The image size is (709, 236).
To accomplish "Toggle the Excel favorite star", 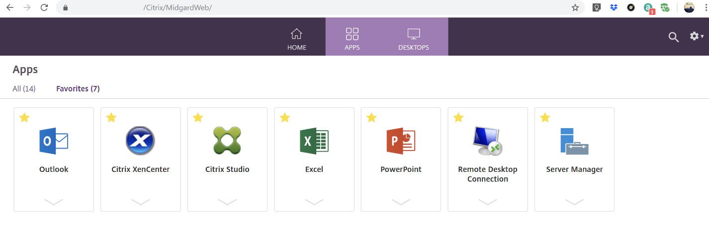I will (x=285, y=118).
